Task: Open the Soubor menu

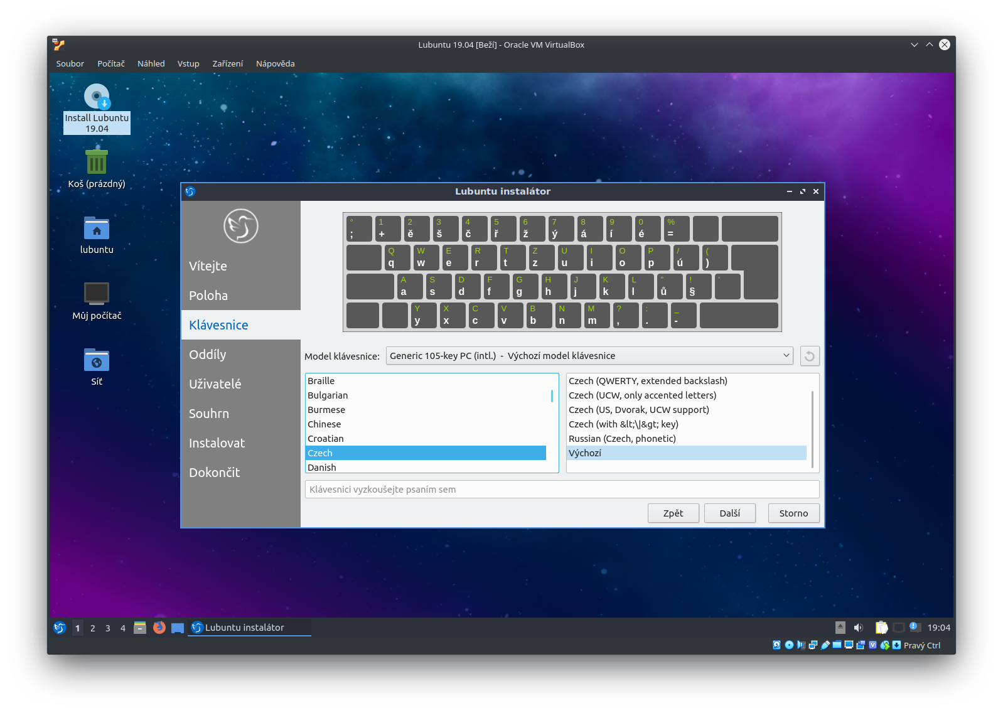Action: tap(70, 63)
